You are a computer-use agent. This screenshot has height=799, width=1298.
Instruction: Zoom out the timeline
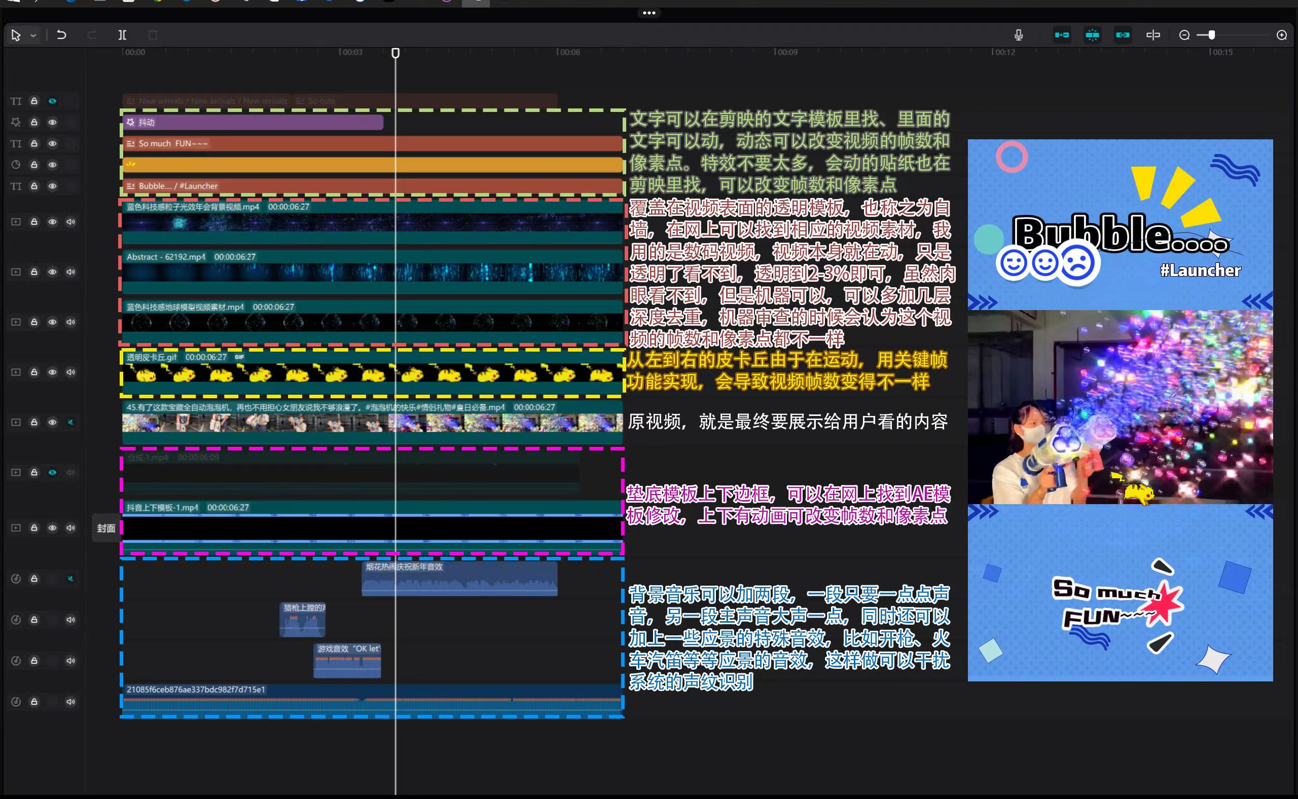pos(1184,35)
